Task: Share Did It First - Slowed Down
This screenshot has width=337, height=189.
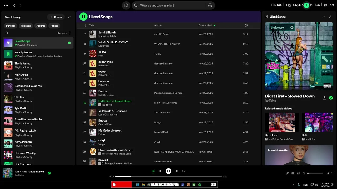Action: (324, 98)
